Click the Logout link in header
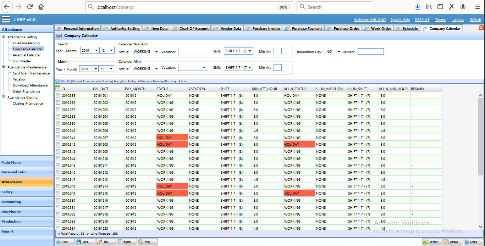485x246 pixels. pos(458,20)
